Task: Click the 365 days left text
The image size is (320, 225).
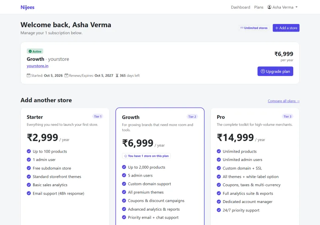Action: (x=130, y=76)
